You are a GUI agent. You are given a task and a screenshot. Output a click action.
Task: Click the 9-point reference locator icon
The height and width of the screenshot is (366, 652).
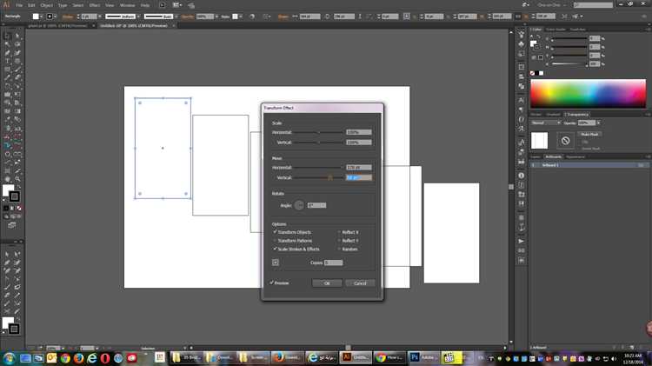[276, 262]
